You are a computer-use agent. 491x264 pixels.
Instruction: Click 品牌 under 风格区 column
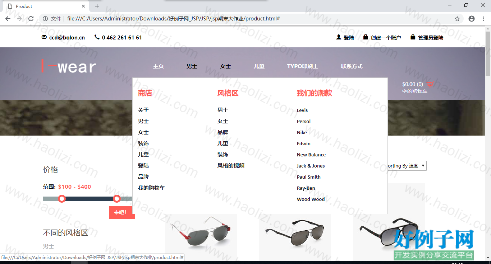pyautogui.click(x=223, y=132)
